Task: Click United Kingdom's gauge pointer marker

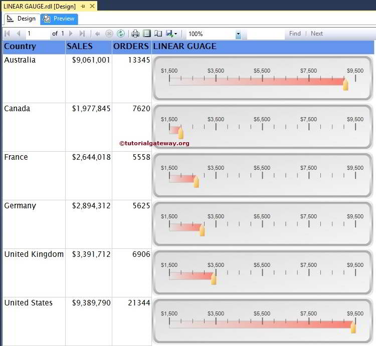Action: [214, 279]
